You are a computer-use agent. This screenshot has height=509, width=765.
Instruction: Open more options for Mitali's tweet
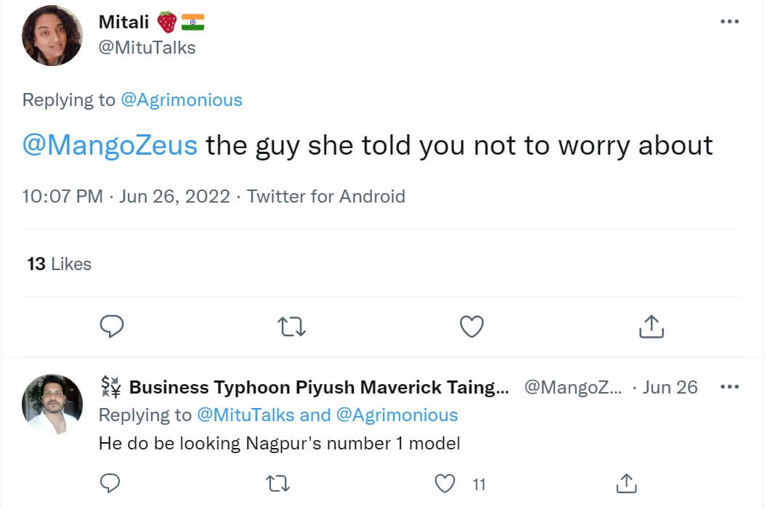(729, 22)
